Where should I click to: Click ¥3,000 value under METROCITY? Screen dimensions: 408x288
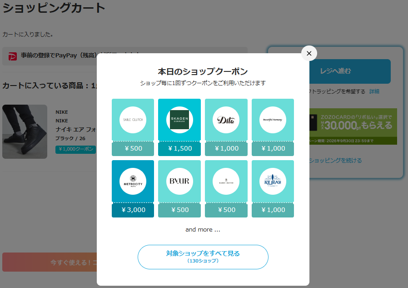tap(133, 210)
